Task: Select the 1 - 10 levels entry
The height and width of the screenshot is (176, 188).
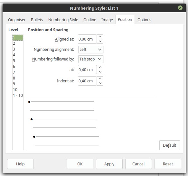Action: [18, 96]
